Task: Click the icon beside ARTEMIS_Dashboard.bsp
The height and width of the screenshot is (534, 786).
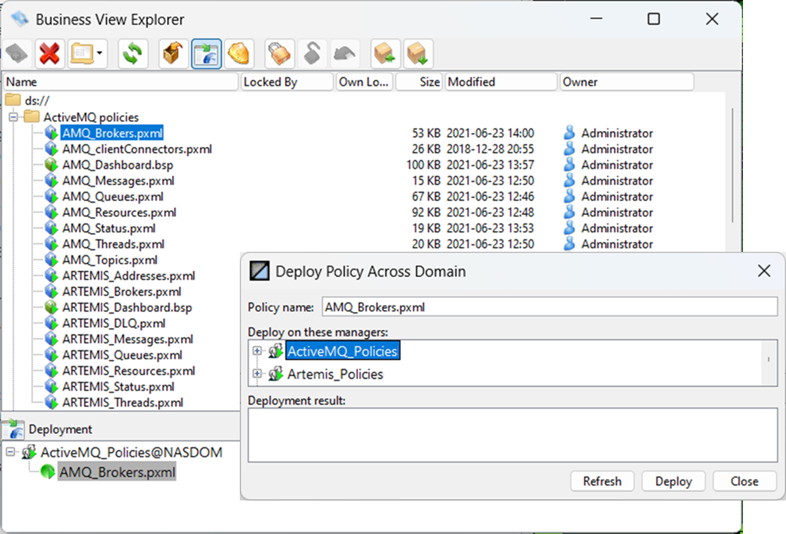Action: 51,307
